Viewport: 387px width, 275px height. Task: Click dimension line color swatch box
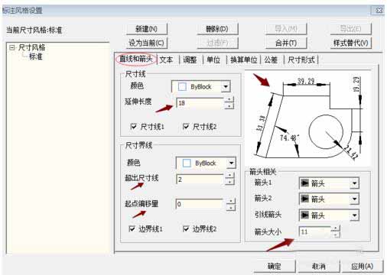[x=182, y=86]
